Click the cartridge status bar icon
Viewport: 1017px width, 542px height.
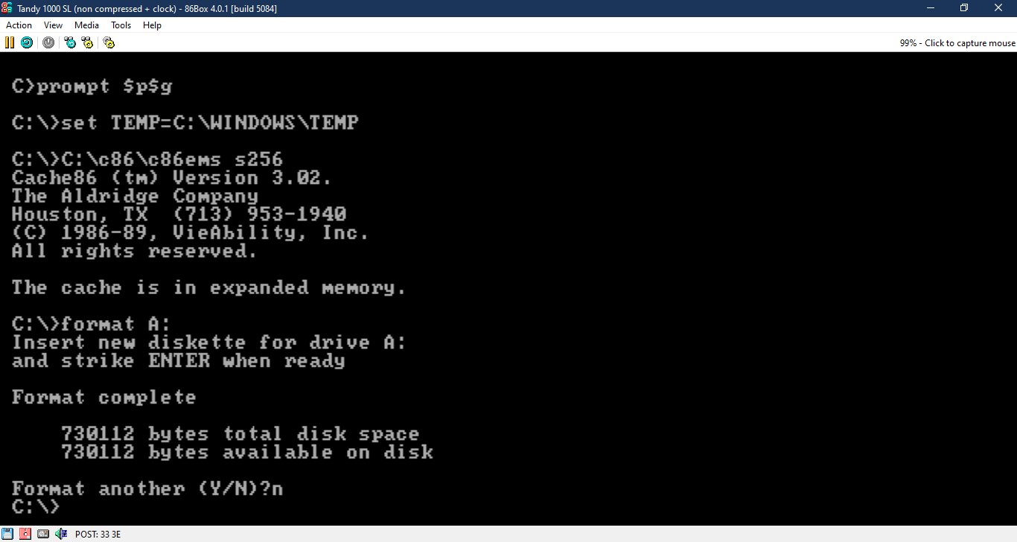pos(42,533)
